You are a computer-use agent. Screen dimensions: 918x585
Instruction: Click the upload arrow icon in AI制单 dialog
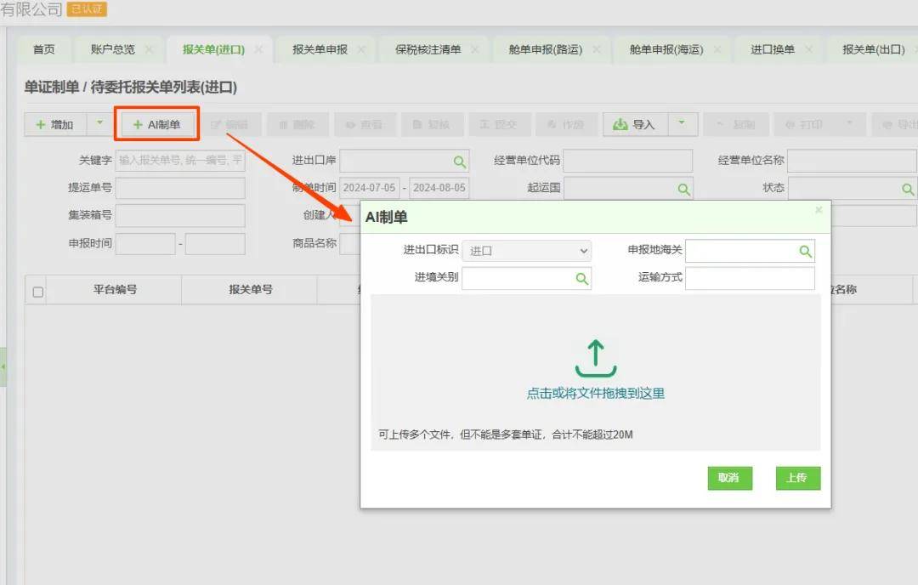click(x=595, y=358)
